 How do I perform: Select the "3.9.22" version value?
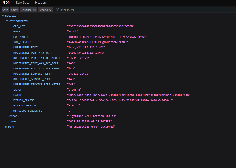click(74, 106)
